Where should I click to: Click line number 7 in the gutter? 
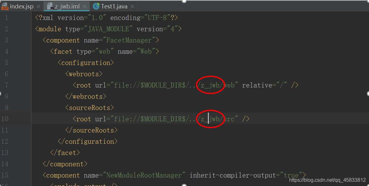coord(6,85)
